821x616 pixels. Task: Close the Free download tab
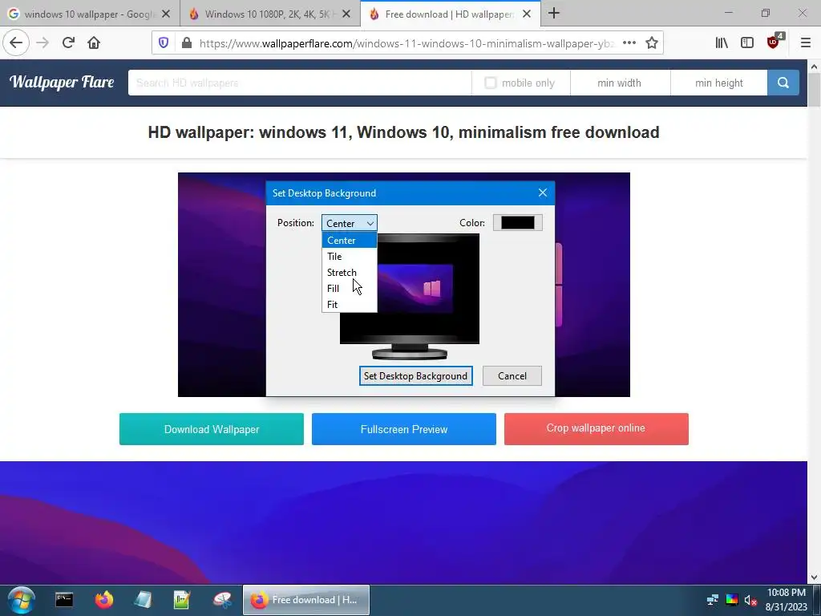pyautogui.click(x=527, y=14)
